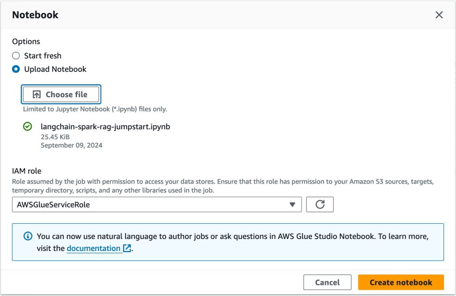This screenshot has width=456, height=296.
Task: Click the Notebook dialog title
Action: click(35, 15)
